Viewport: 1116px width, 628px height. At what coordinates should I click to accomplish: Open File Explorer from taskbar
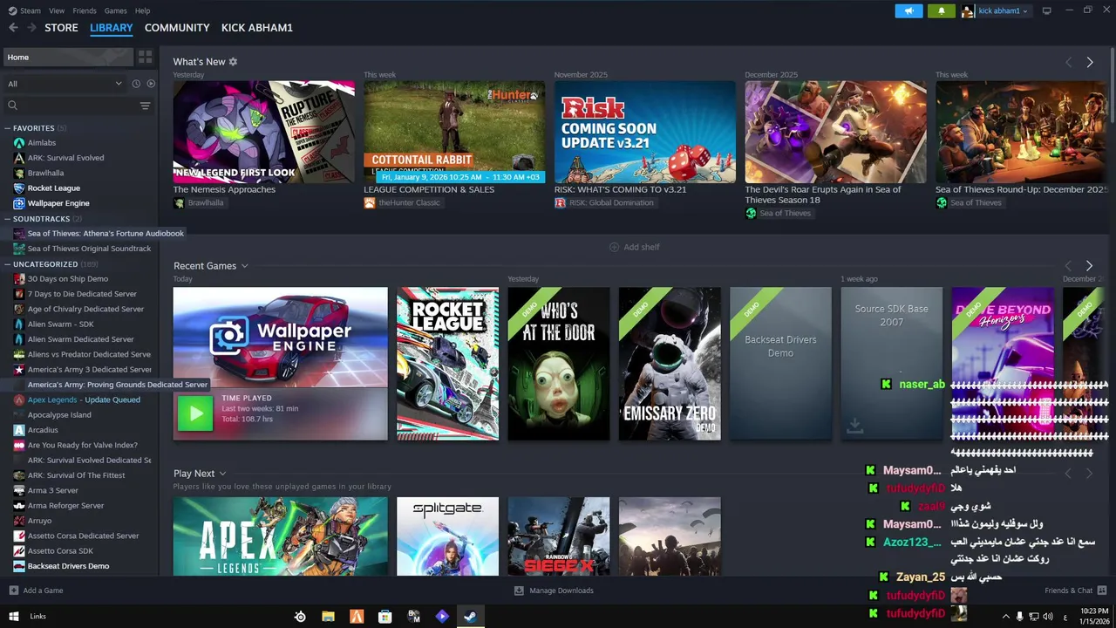tap(328, 617)
